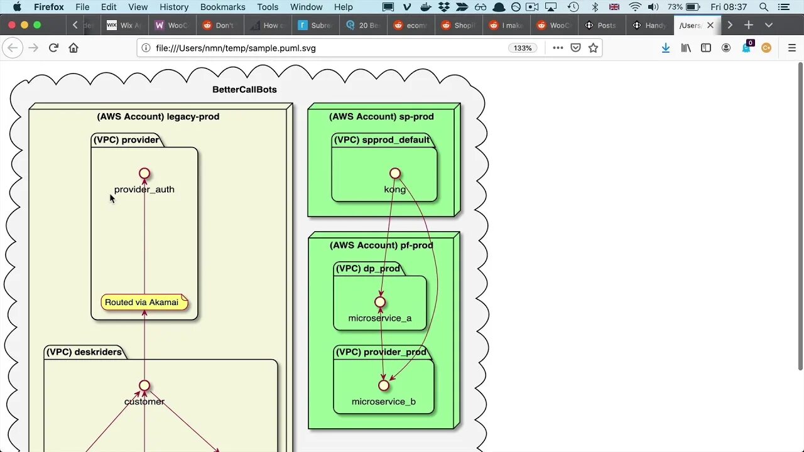Viewport: 804px width, 452px height.
Task: Switch to the Posts tab
Action: point(601,25)
